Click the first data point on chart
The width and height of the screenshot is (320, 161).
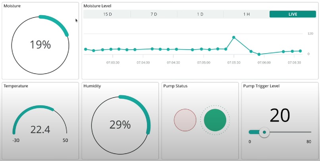coord(85,49)
